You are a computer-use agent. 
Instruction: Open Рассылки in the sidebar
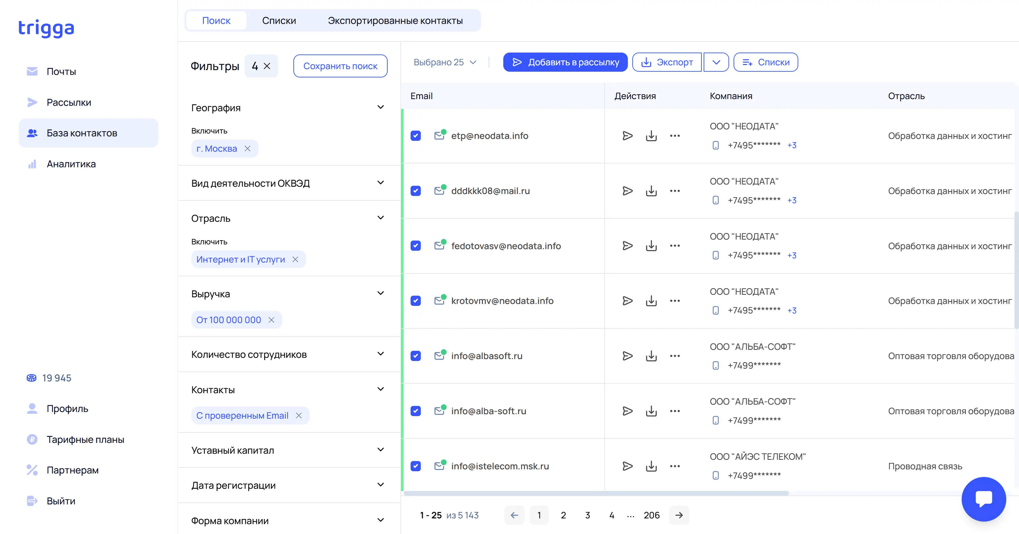(x=69, y=103)
